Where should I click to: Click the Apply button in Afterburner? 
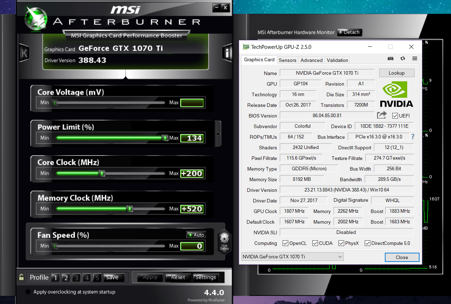pyautogui.click(x=150, y=277)
